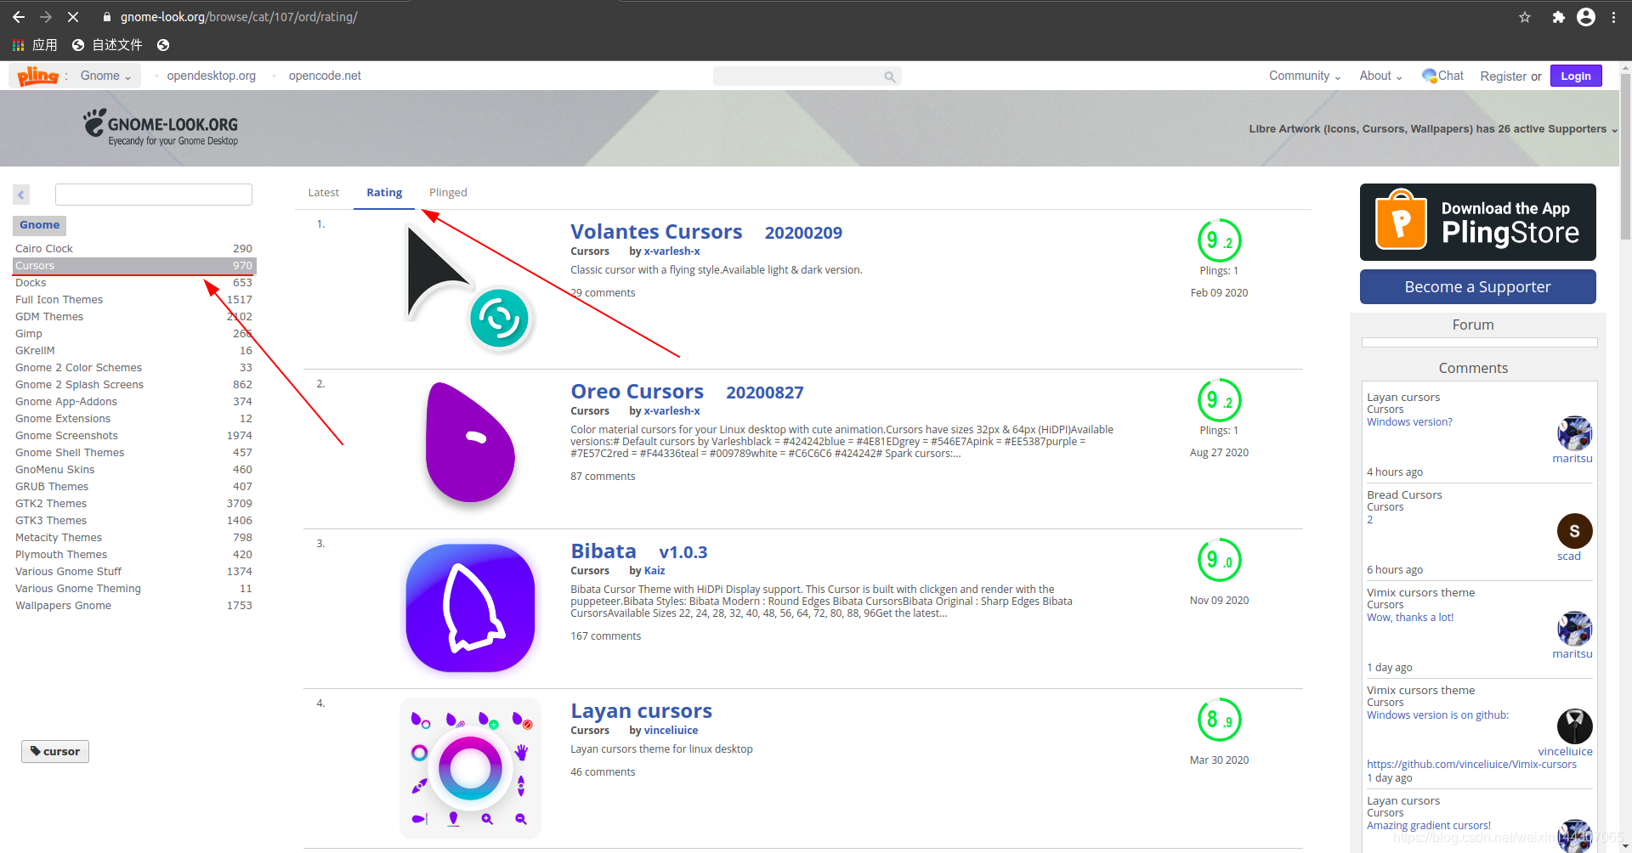Open opencode.net link
The width and height of the screenshot is (1632, 853).
click(x=325, y=76)
